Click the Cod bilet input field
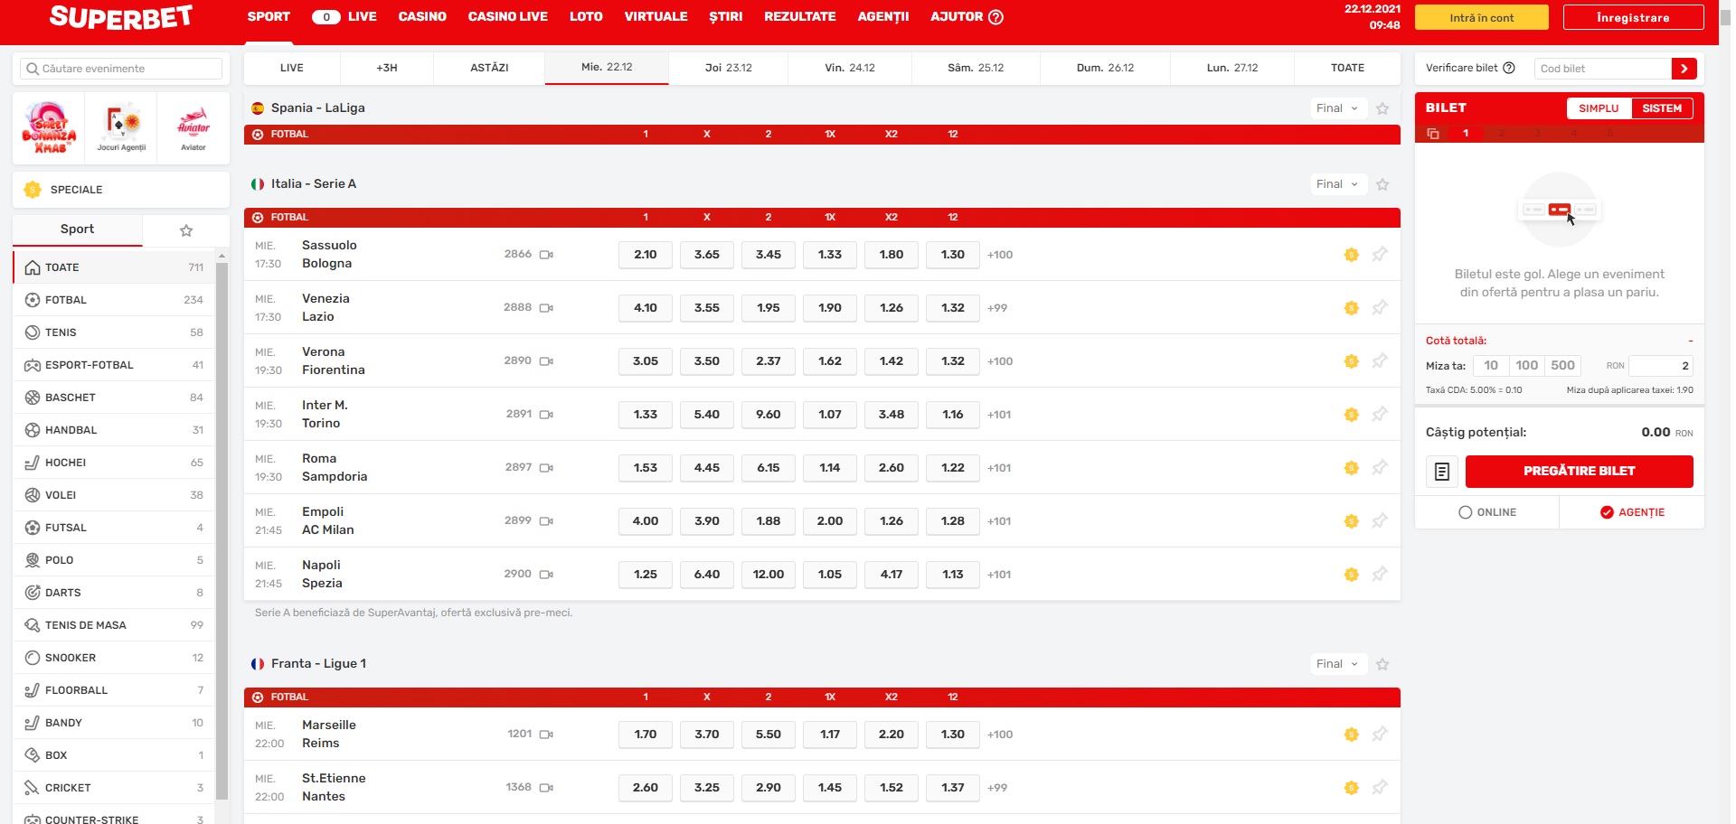The width and height of the screenshot is (1736, 824). point(1603,69)
